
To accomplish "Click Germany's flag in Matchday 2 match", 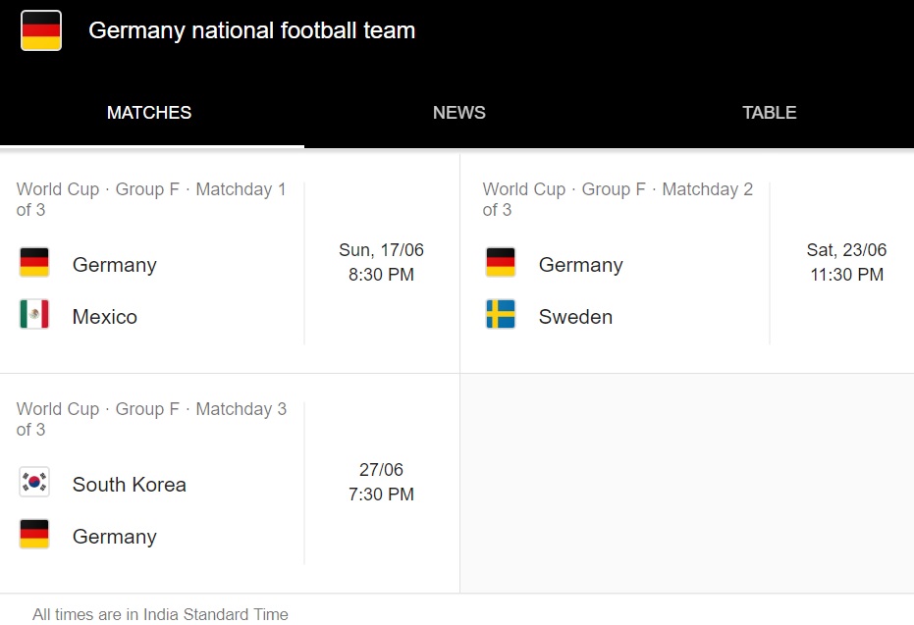I will pos(501,262).
